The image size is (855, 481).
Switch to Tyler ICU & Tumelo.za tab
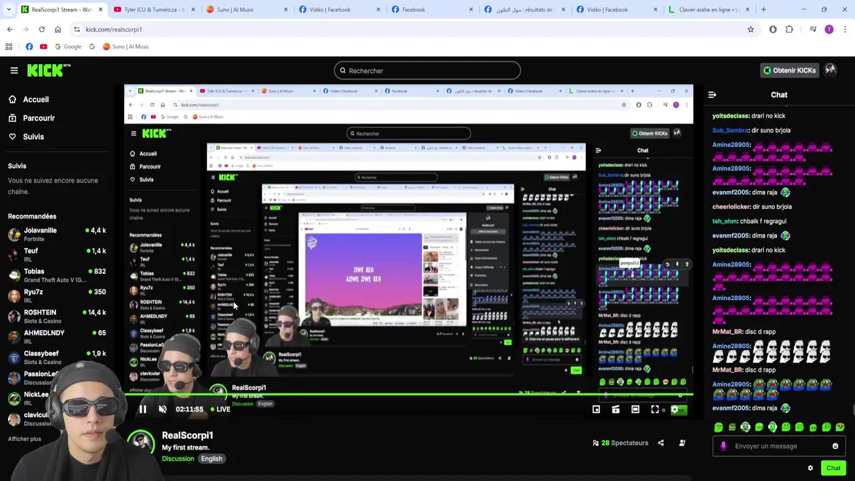[154, 9]
